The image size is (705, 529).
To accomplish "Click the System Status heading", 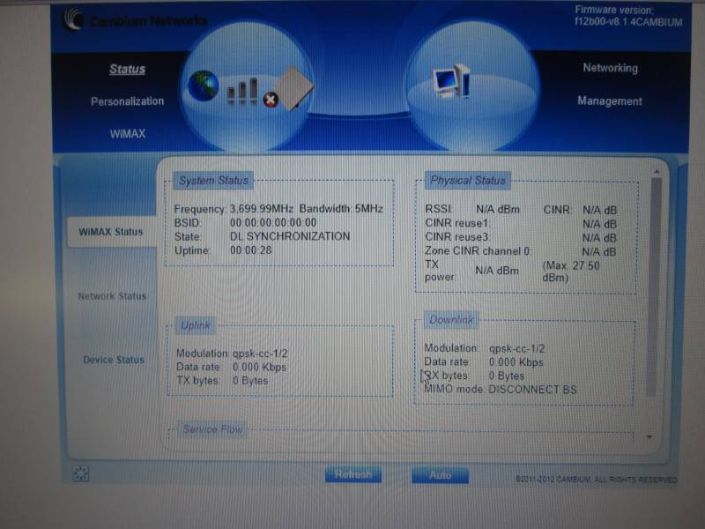I will [x=213, y=181].
